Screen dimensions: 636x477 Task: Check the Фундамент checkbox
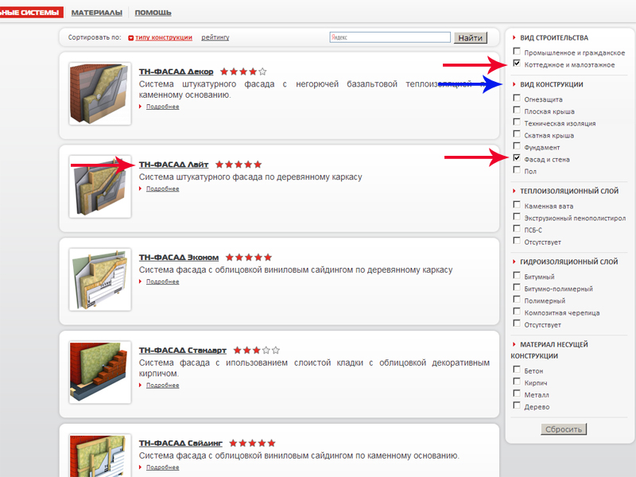pyautogui.click(x=517, y=145)
